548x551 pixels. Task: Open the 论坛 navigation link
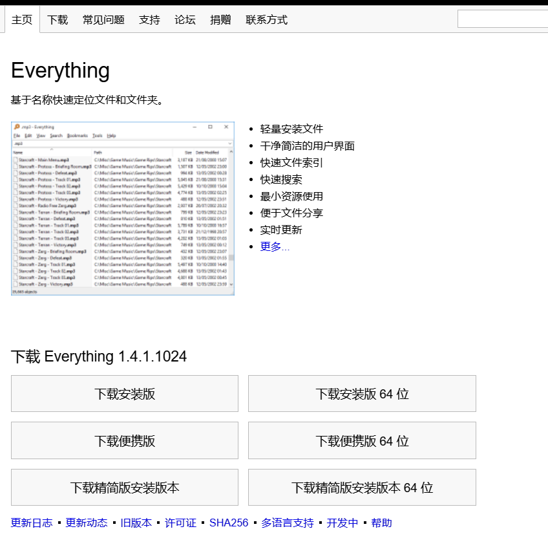coord(185,19)
